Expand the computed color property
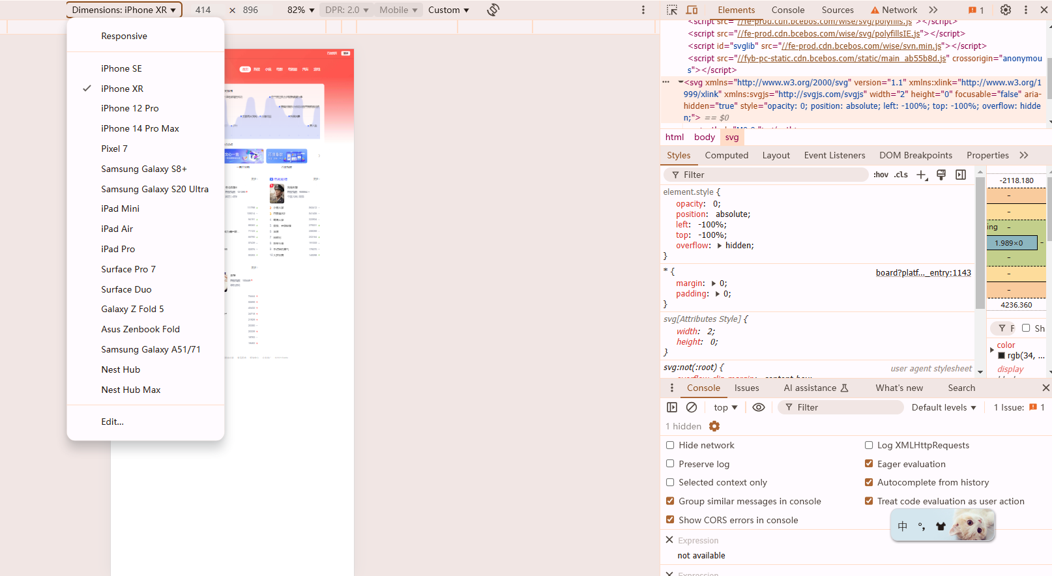This screenshot has height=576, width=1052. point(992,350)
